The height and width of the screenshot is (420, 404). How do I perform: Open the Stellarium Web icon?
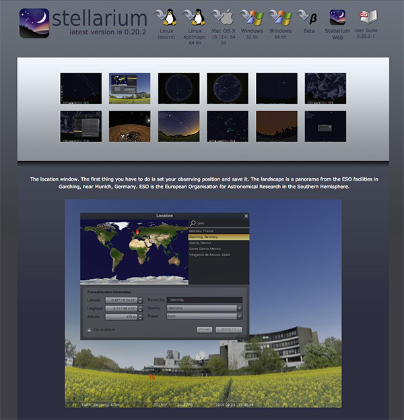tap(337, 17)
